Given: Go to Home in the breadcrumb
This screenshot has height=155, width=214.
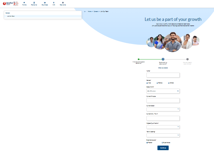Looking at the screenshot, I should click(89, 12).
